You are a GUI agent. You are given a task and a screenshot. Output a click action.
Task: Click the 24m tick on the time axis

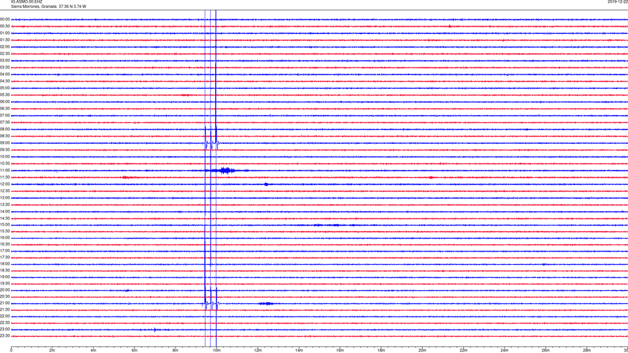pyautogui.click(x=504, y=350)
